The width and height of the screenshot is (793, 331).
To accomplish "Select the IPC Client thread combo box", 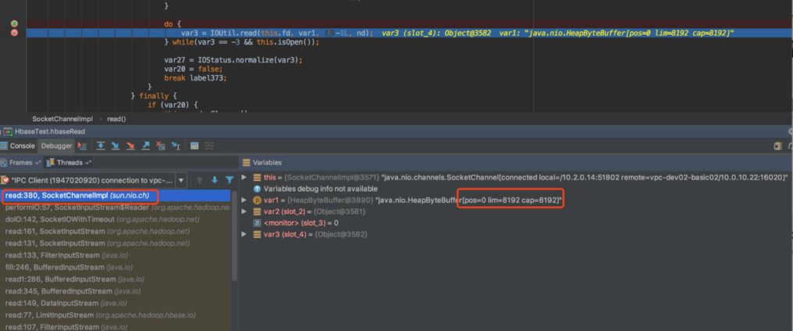I will [94, 180].
